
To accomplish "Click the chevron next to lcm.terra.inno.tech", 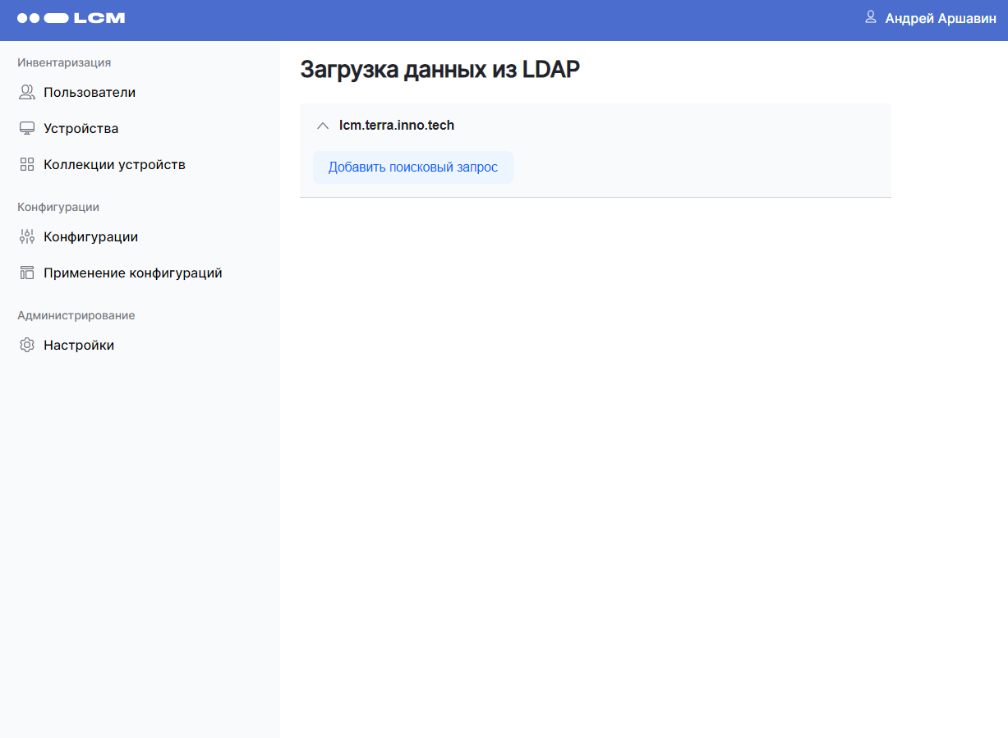I will tap(323, 126).
